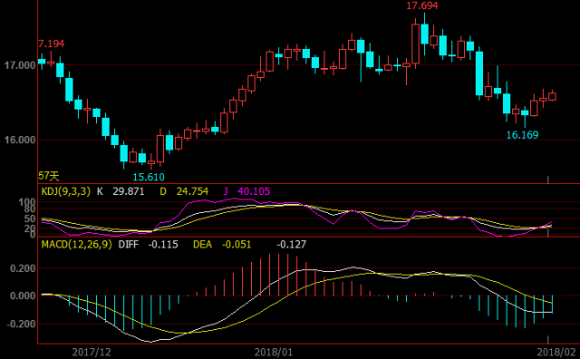The image size is (580, 359).
Task: Click the 16.000 price axis label
Action: pos(20,140)
